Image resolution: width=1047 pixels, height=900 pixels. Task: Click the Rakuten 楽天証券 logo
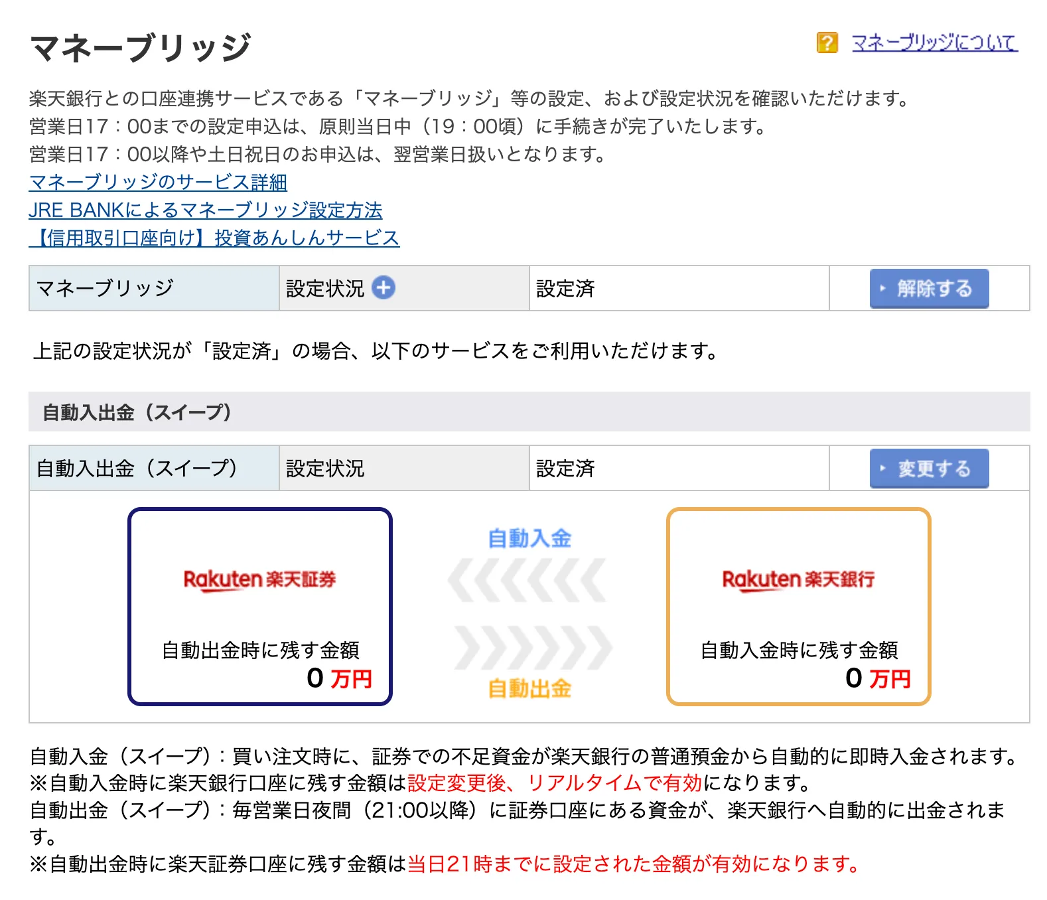click(x=259, y=579)
